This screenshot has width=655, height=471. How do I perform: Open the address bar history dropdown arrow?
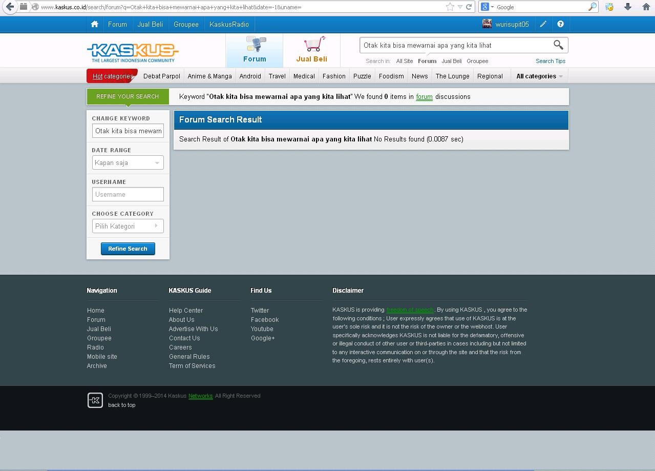point(460,7)
